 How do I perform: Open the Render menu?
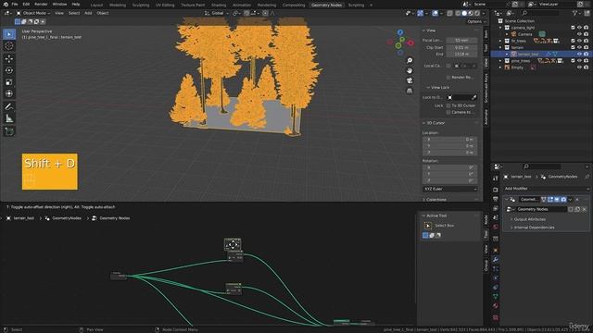coord(41,4)
